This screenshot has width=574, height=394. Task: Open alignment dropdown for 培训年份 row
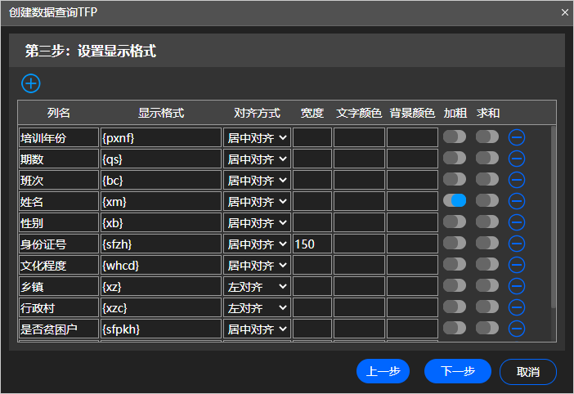click(257, 137)
